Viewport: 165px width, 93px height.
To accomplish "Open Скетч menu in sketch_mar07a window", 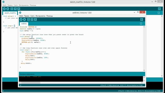I will 16,5.
